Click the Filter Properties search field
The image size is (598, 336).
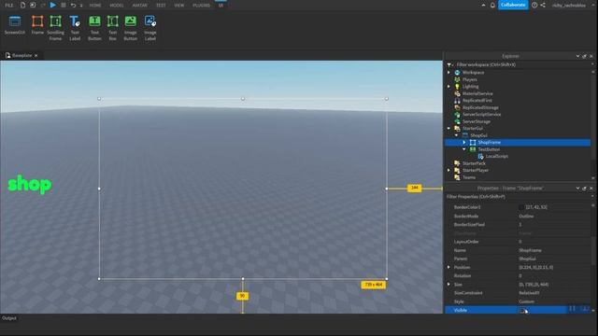click(518, 197)
